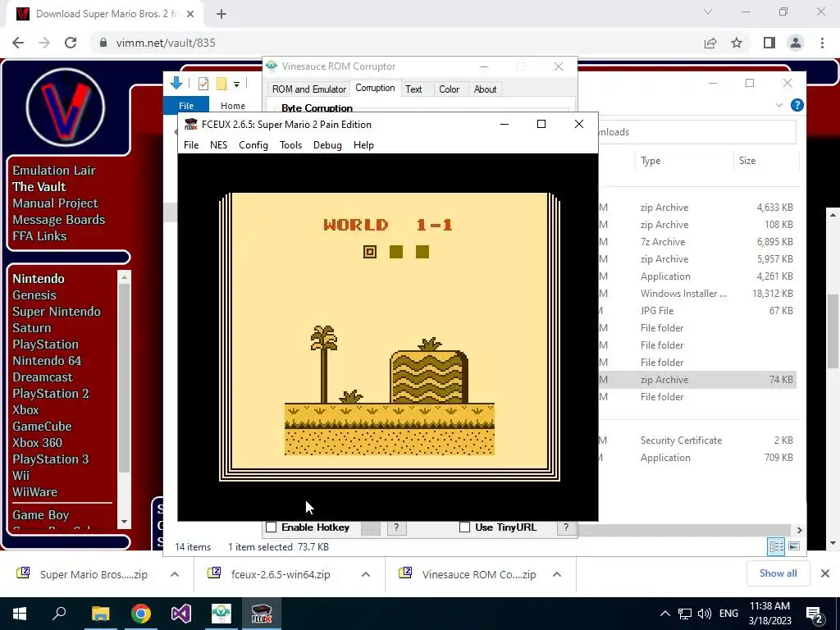This screenshot has width=840, height=630.
Task: Show hidden tray icons chevron
Action: pyautogui.click(x=664, y=614)
